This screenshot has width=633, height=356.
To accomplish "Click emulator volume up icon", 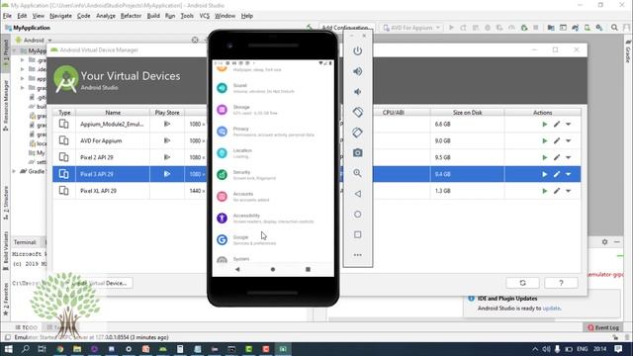I will pyautogui.click(x=357, y=71).
